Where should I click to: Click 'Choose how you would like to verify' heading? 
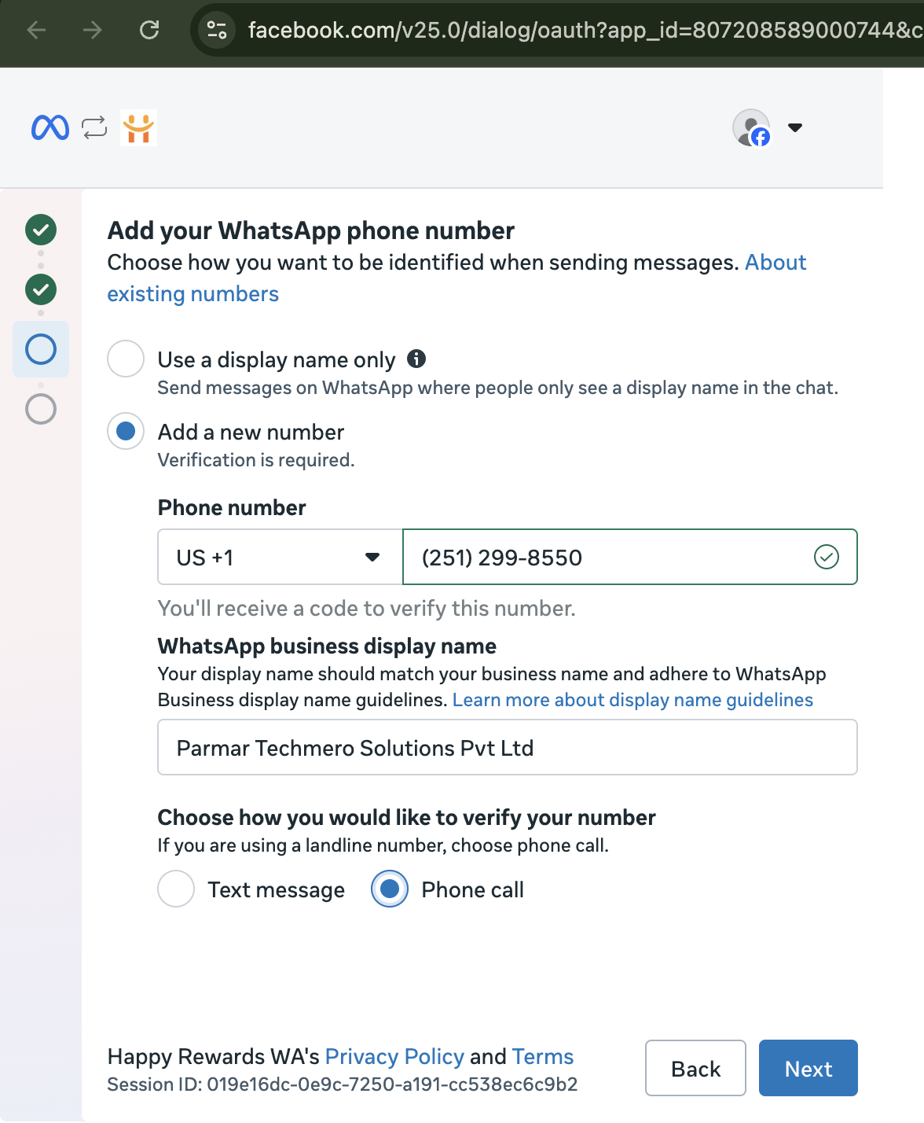pyautogui.click(x=407, y=818)
